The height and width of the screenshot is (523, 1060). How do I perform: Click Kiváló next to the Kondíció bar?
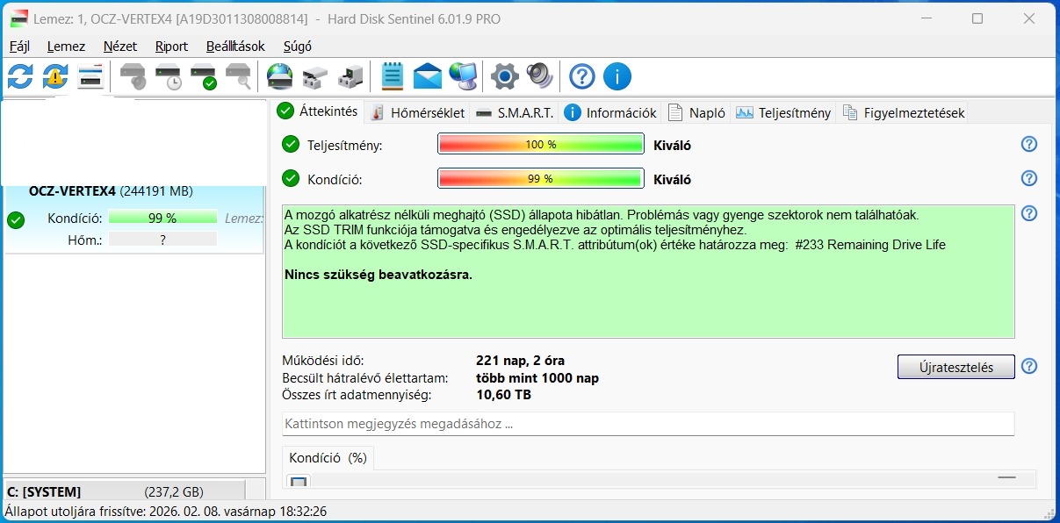pos(673,180)
